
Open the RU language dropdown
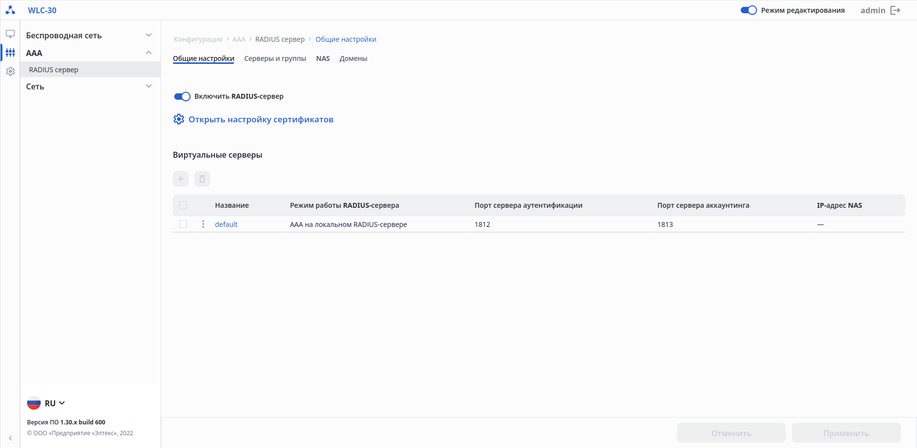(x=47, y=403)
